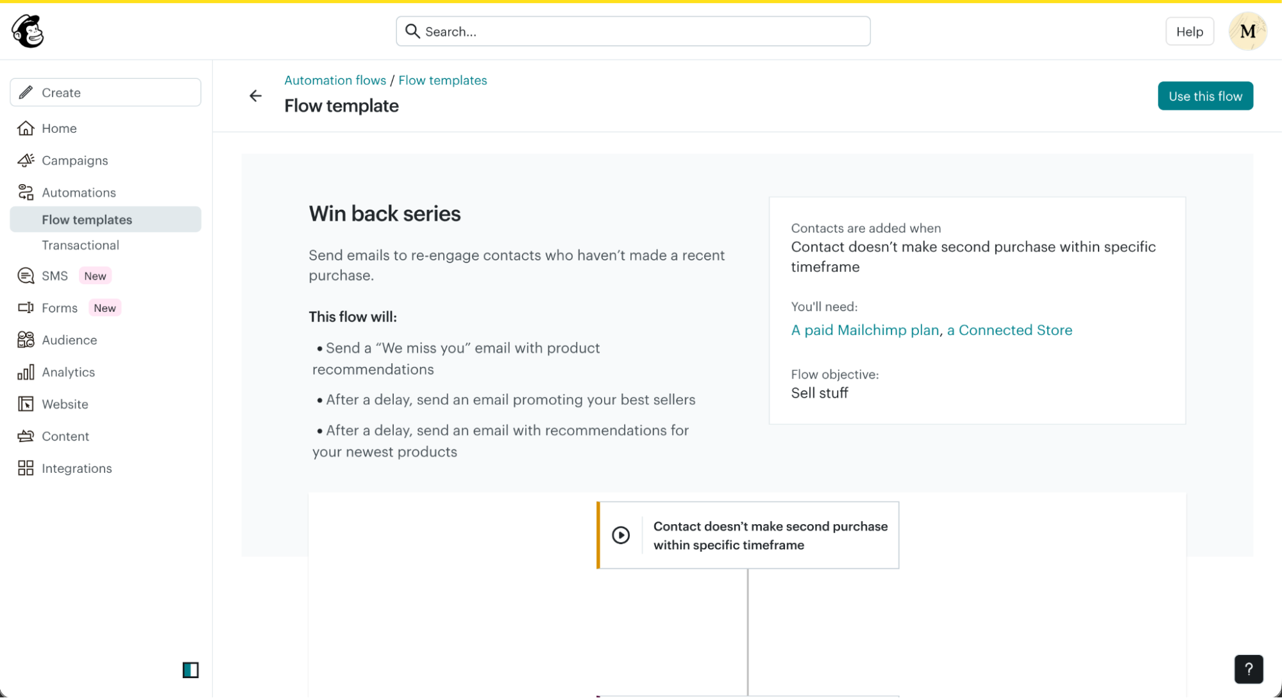Select the Campaigns icon
The width and height of the screenshot is (1282, 698).
tap(26, 160)
